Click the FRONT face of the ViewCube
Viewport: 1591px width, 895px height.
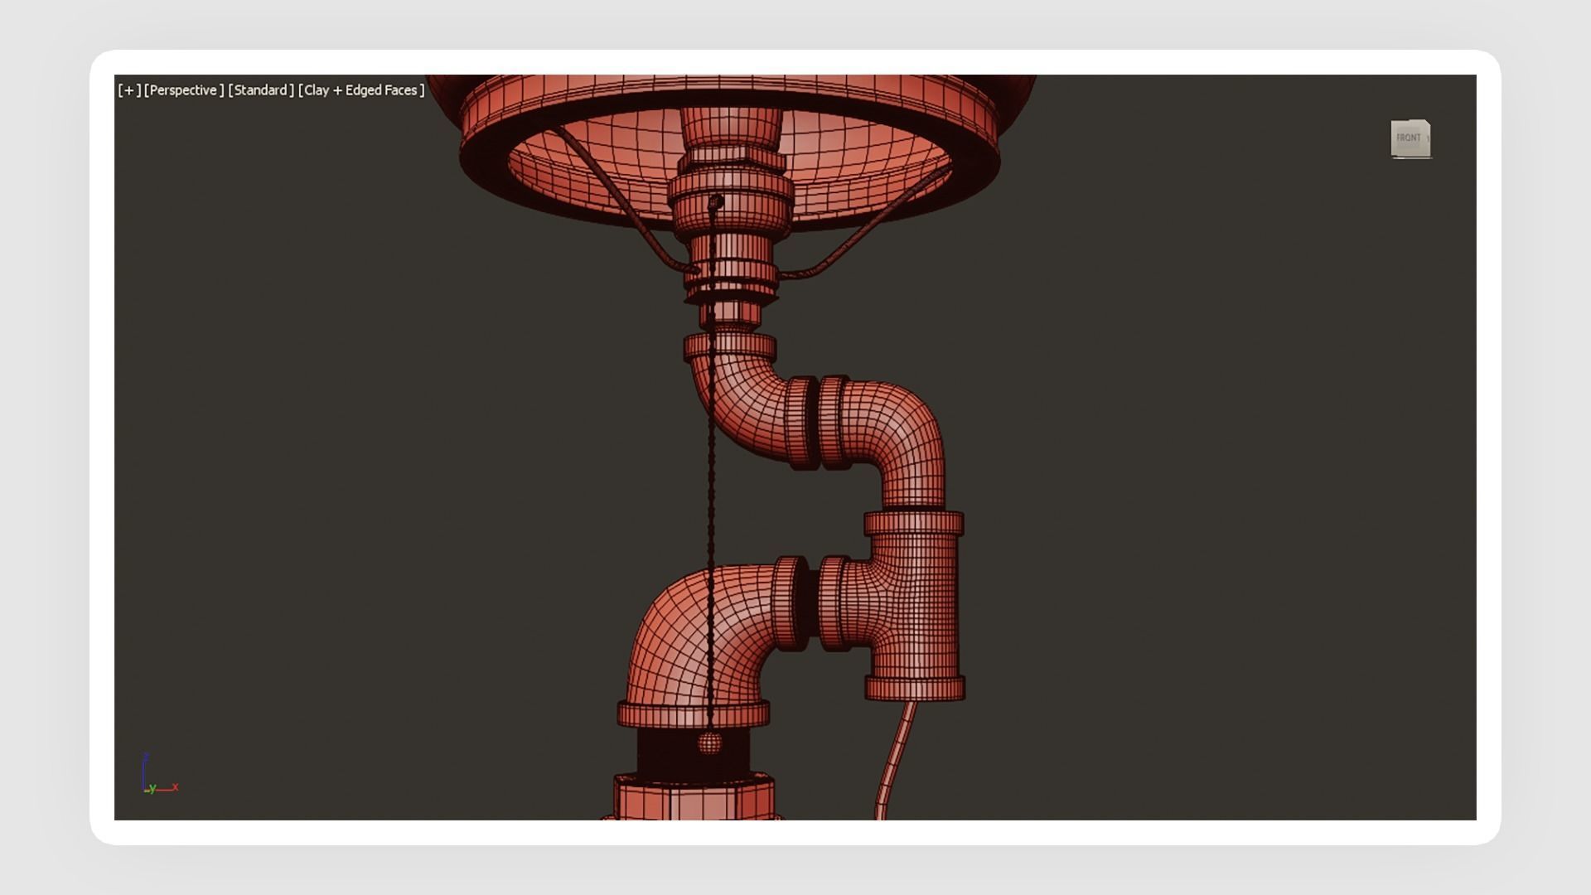tap(1407, 138)
